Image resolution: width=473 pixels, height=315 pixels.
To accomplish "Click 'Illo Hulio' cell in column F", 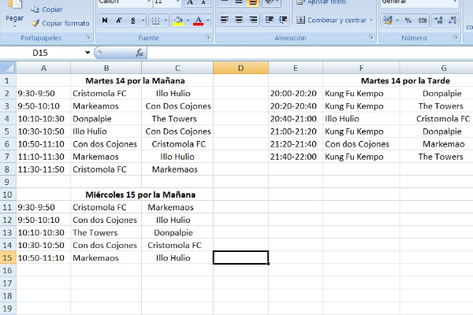I will point(361,118).
